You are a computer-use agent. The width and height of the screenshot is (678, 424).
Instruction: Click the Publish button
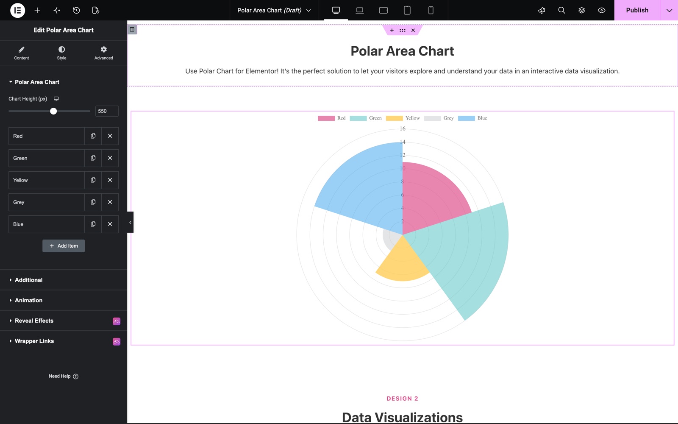click(637, 10)
